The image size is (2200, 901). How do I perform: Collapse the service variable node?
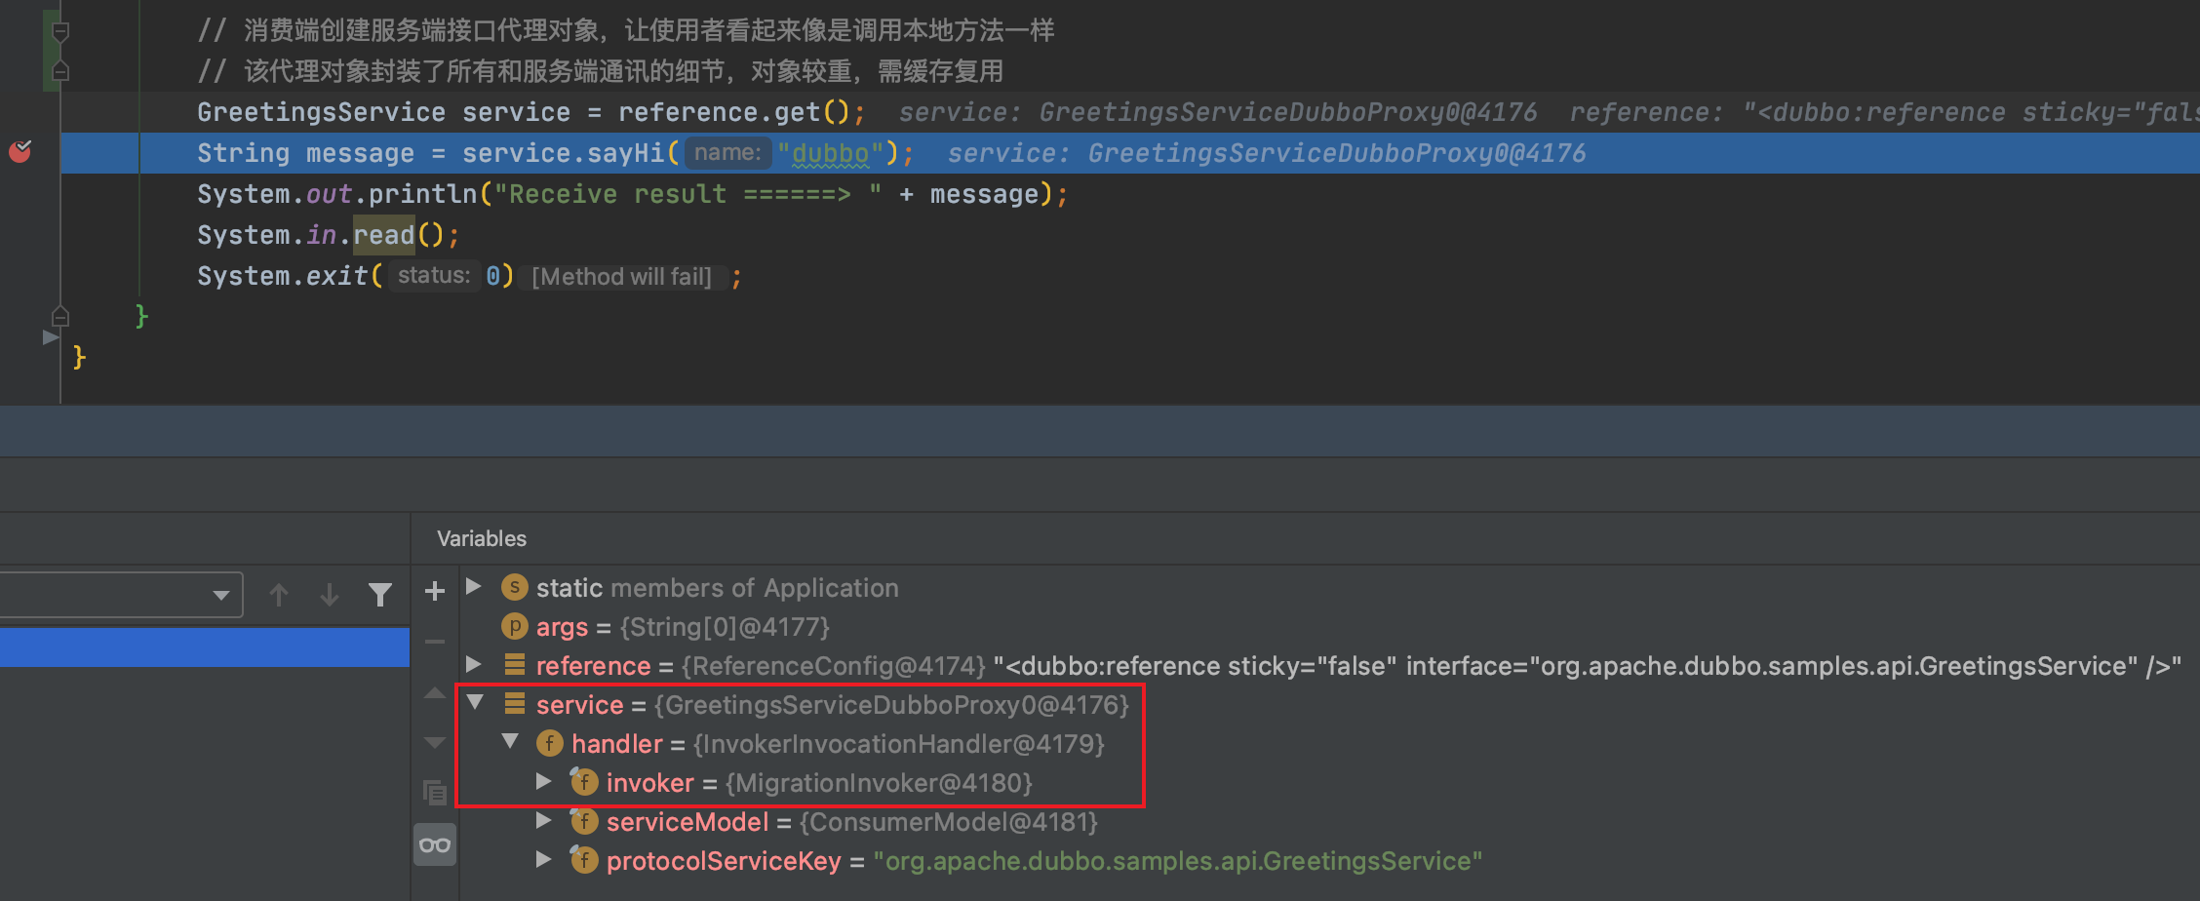click(x=475, y=702)
